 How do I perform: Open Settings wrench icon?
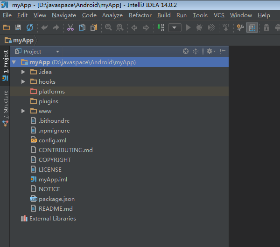coord(240,27)
